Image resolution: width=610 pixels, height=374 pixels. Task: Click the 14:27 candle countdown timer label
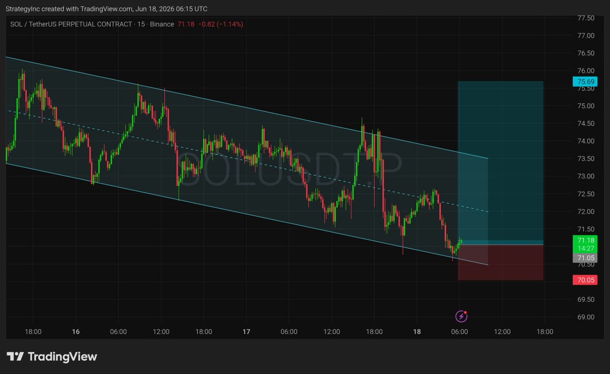tap(585, 248)
